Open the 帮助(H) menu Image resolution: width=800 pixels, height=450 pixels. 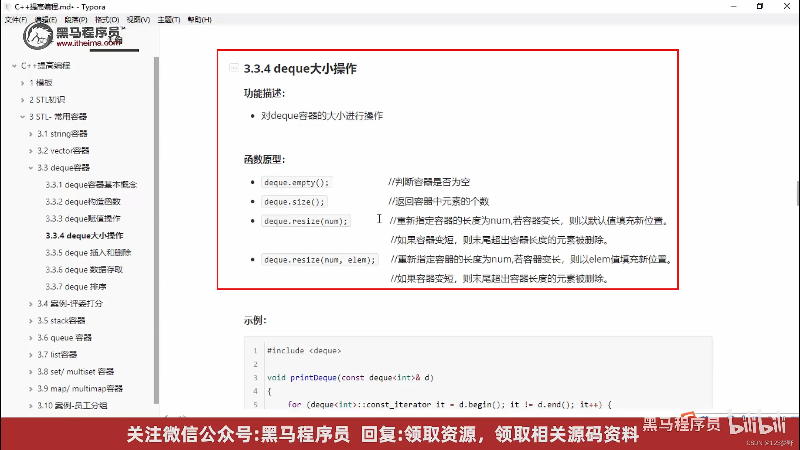[x=199, y=20]
